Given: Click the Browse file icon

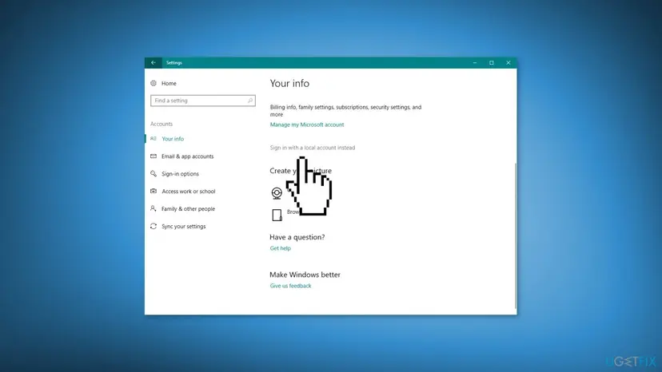Looking at the screenshot, I should coord(277,215).
